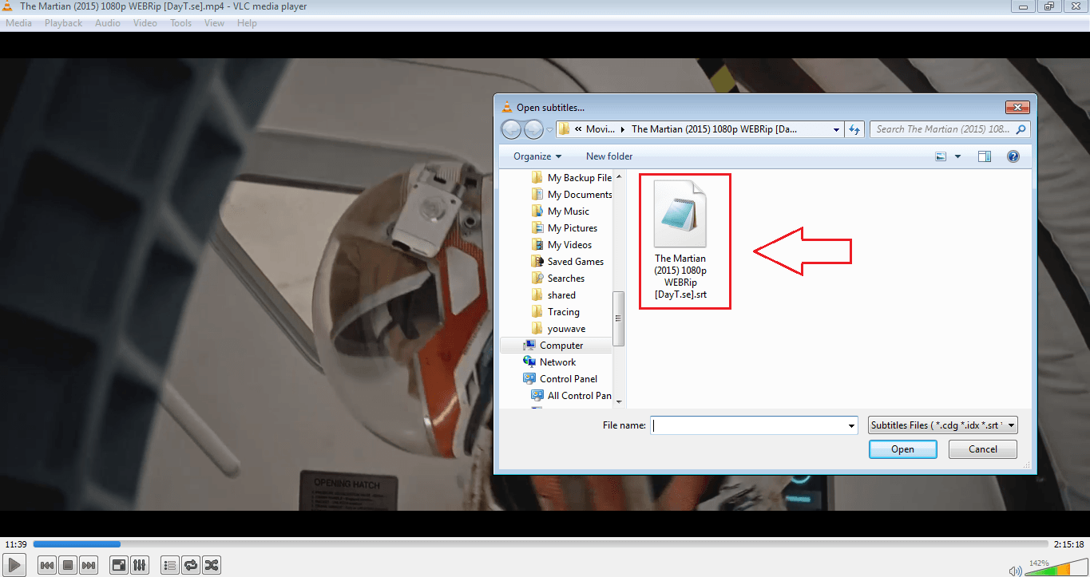Select Network in navigation pane

(549, 362)
